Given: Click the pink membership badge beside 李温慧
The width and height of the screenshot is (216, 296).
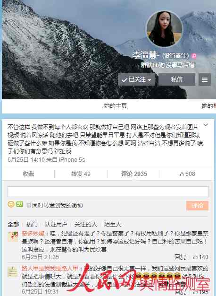Looking at the screenshot, I should click(194, 56).
